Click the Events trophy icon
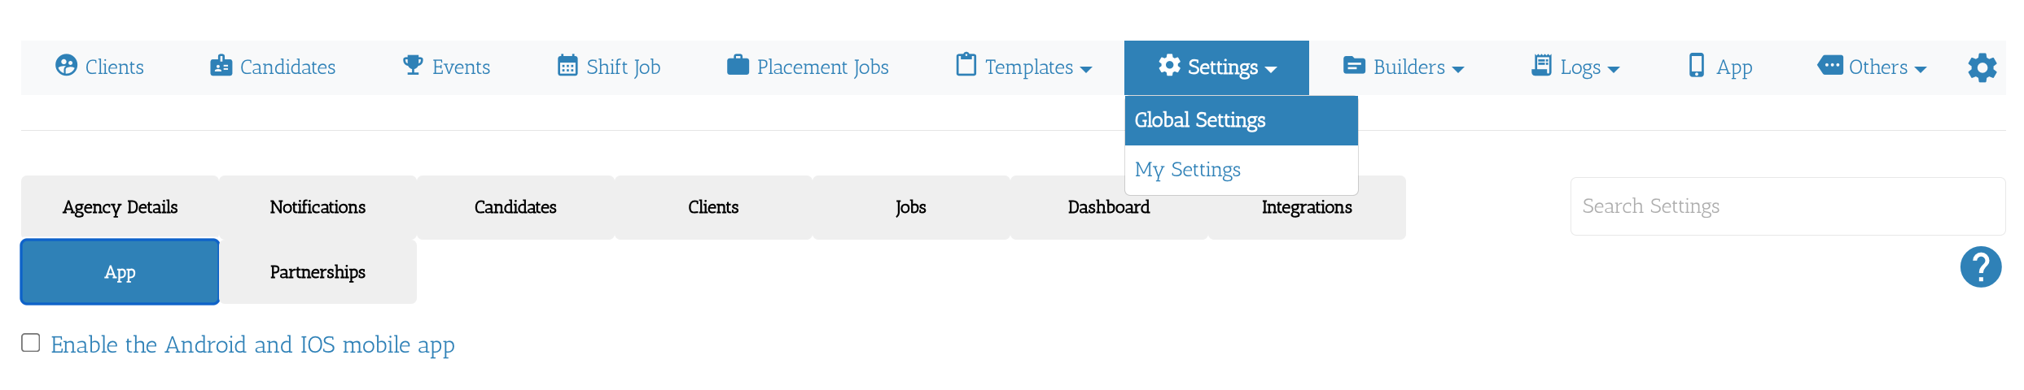 (413, 65)
